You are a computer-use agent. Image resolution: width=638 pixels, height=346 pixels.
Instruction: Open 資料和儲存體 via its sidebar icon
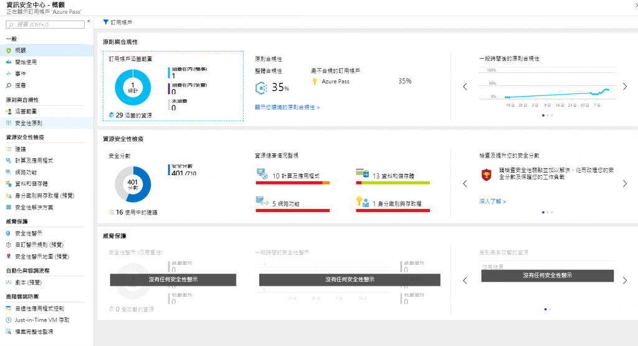pos(9,184)
